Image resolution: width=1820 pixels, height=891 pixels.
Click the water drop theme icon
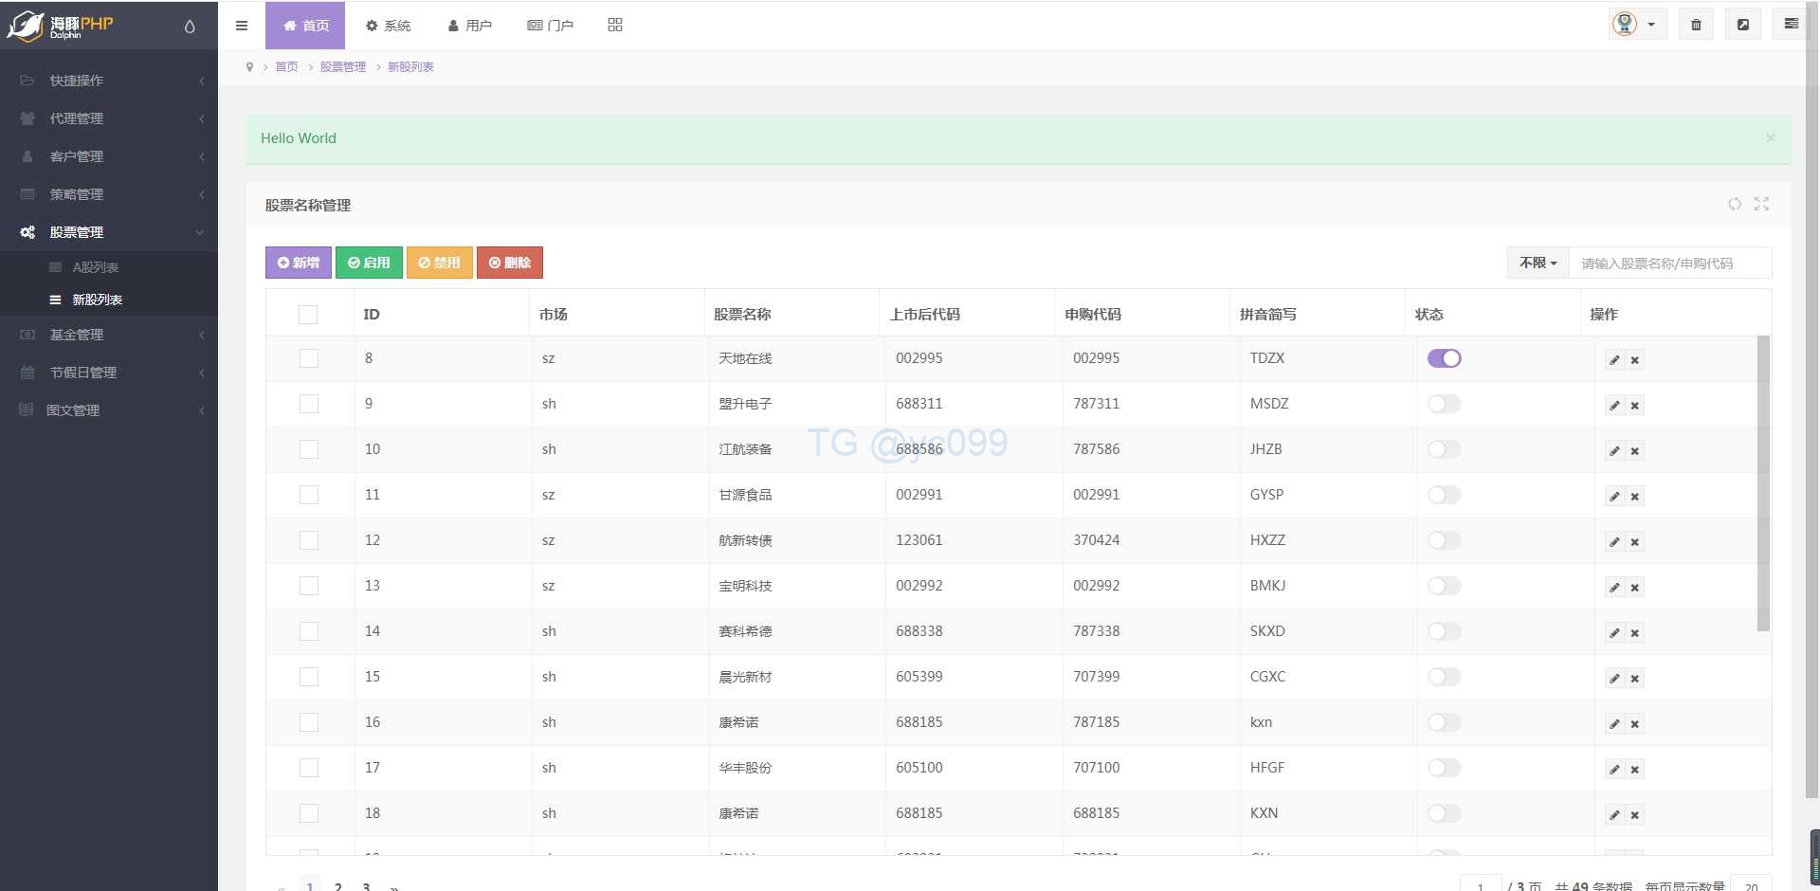[x=190, y=27]
